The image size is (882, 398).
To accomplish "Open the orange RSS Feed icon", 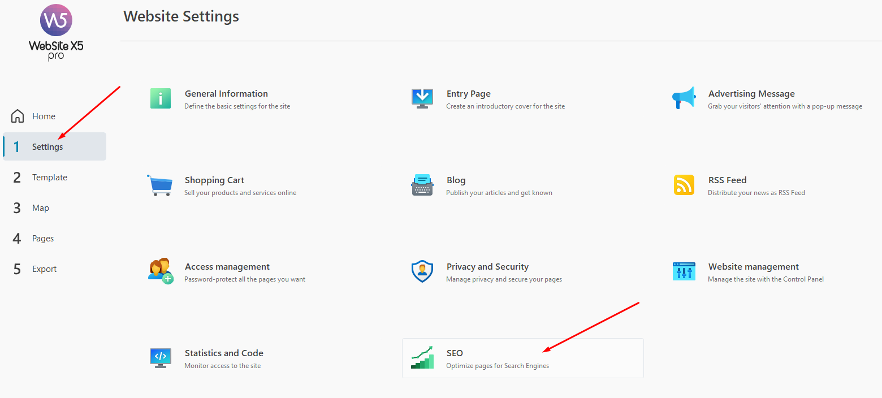I will point(684,185).
